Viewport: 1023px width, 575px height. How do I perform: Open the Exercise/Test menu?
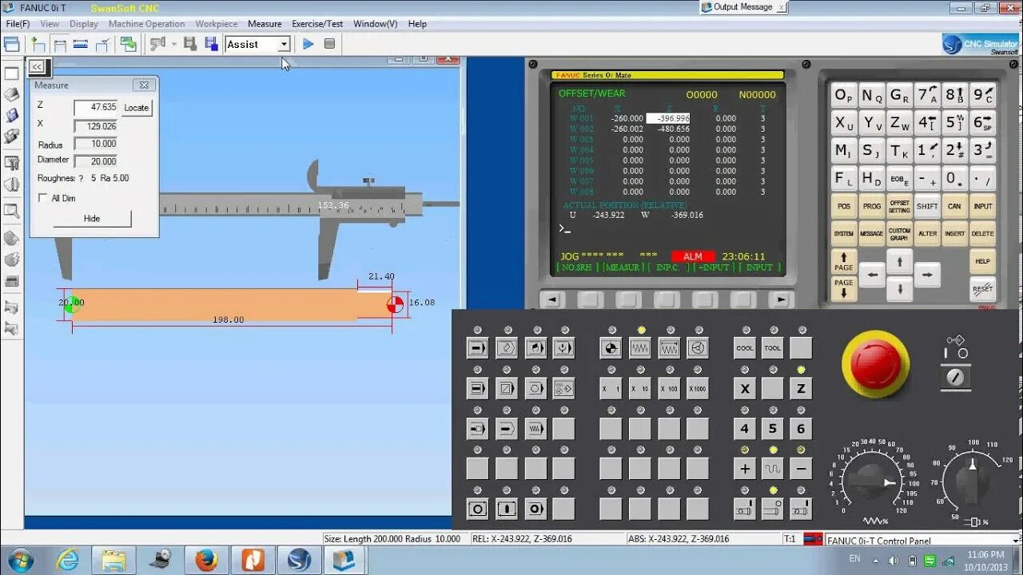coord(317,24)
